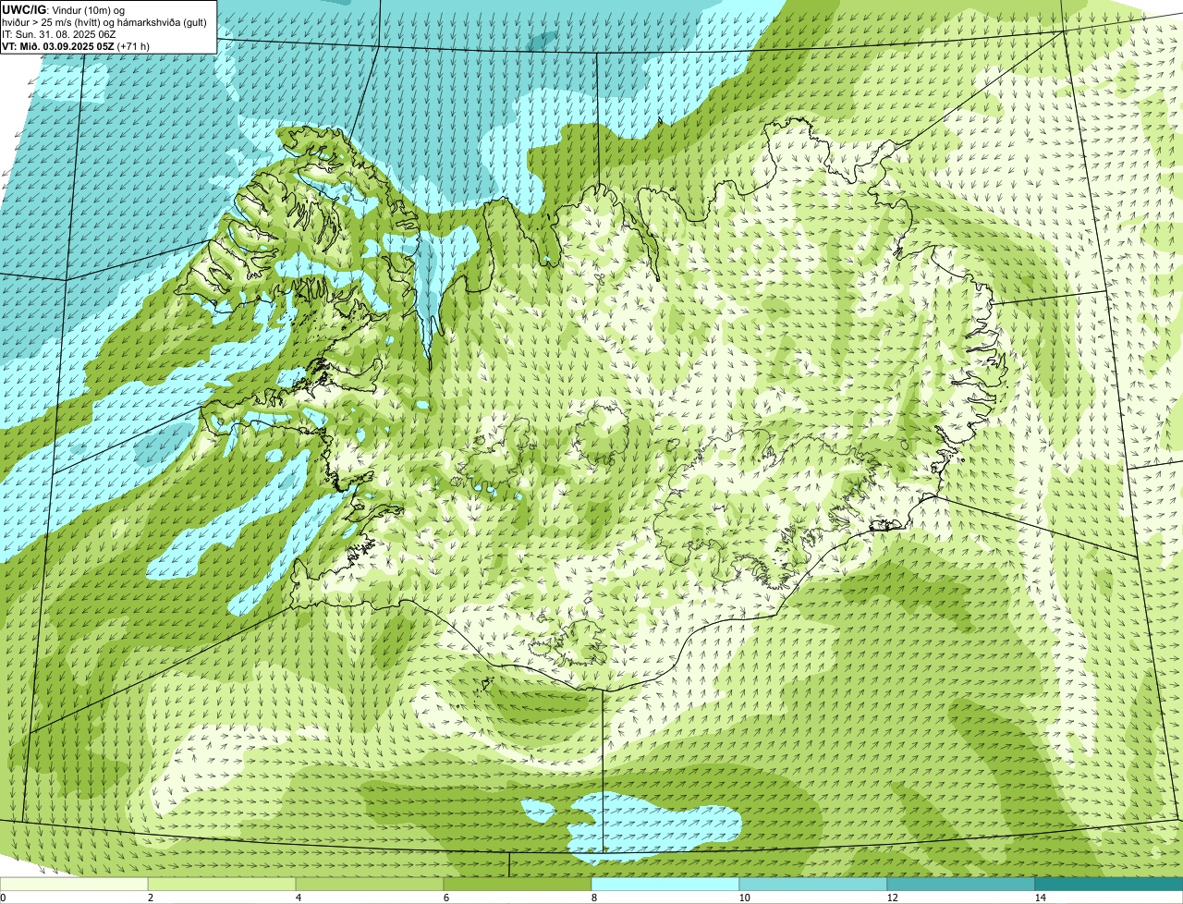Image resolution: width=1183 pixels, height=904 pixels.
Task: Click the legend tick label "2"
Action: [150, 898]
